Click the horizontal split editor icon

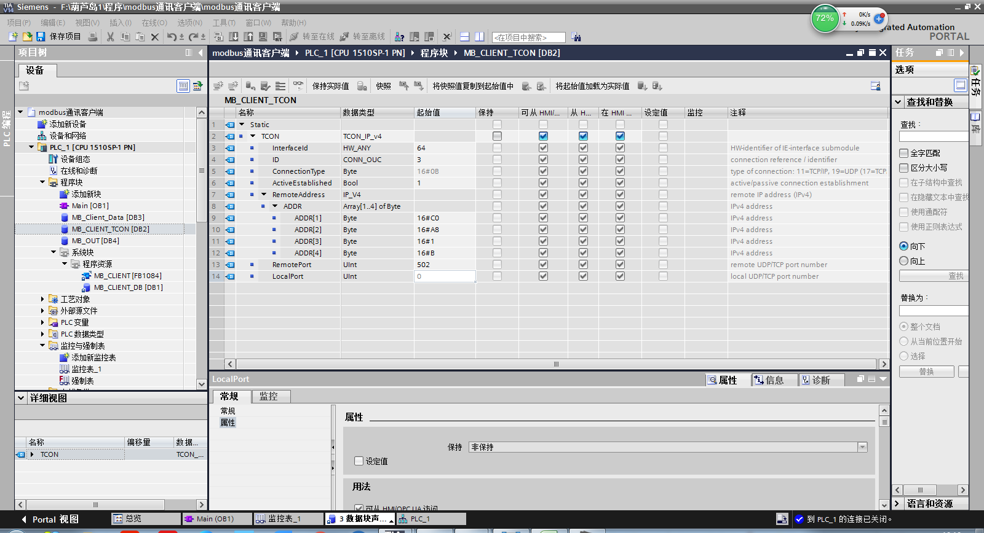pos(464,37)
